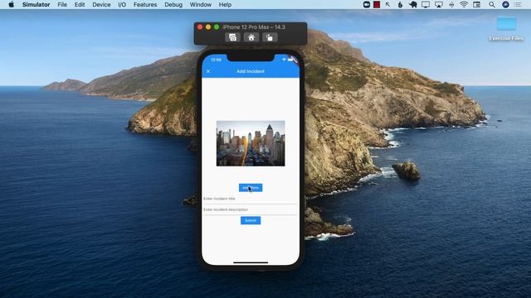Screen dimensions: 531x298
Task: Tap the Submit button
Action: point(251,221)
